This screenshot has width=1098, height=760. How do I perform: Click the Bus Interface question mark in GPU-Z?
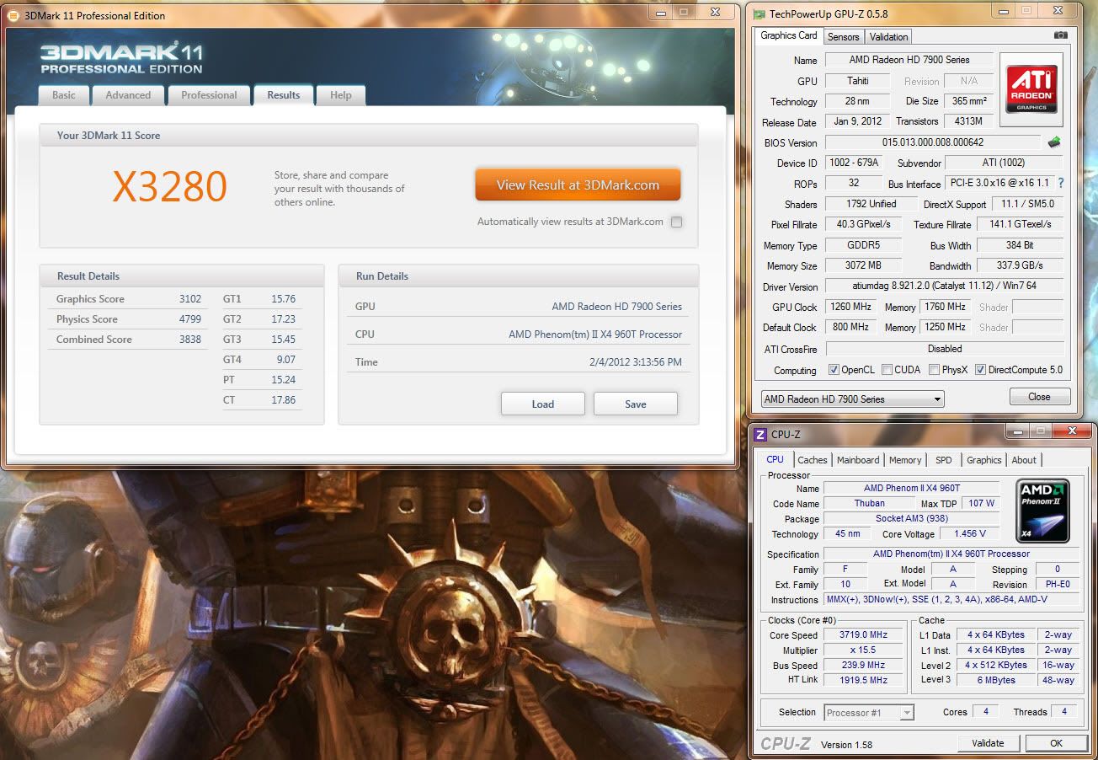click(x=1061, y=183)
